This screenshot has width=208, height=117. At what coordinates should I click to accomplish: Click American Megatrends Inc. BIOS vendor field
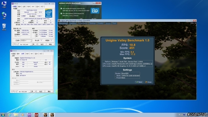pos(35,71)
